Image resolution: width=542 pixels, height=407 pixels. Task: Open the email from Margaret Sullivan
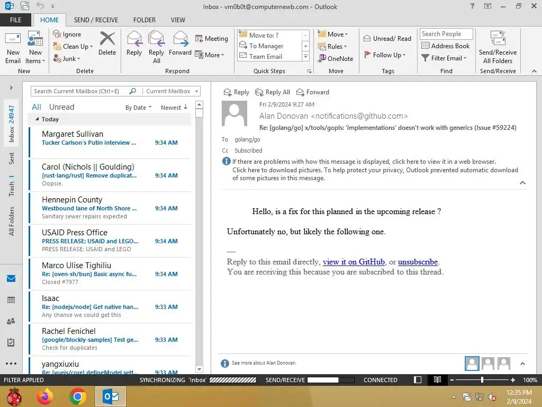[110, 142]
